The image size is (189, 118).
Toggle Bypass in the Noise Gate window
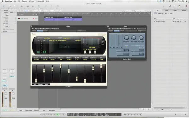point(111,31)
